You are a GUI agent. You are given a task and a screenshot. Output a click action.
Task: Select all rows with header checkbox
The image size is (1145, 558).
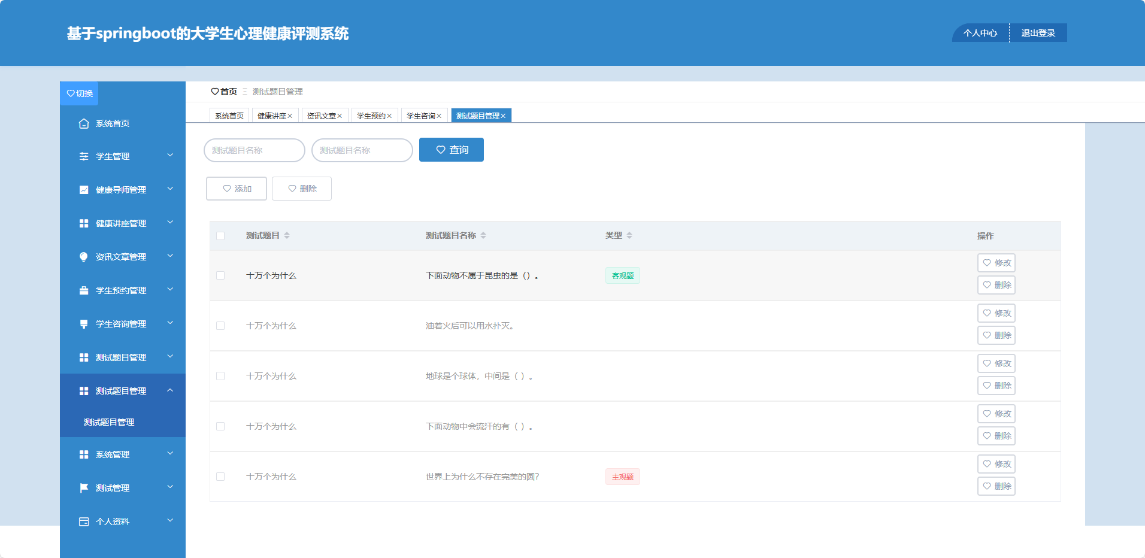(220, 236)
